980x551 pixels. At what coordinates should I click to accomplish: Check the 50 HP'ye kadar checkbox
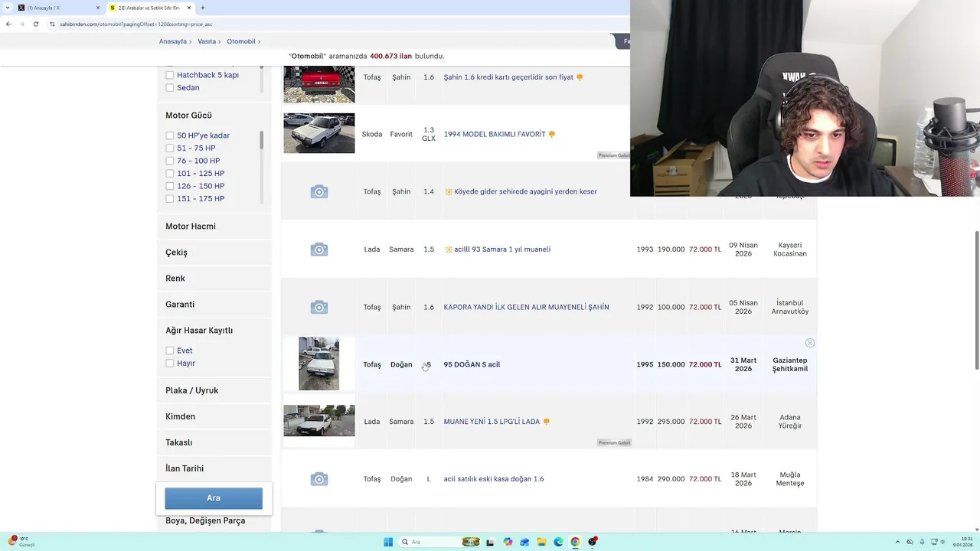(170, 135)
